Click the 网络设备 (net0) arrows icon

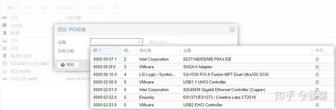tap(5, 79)
